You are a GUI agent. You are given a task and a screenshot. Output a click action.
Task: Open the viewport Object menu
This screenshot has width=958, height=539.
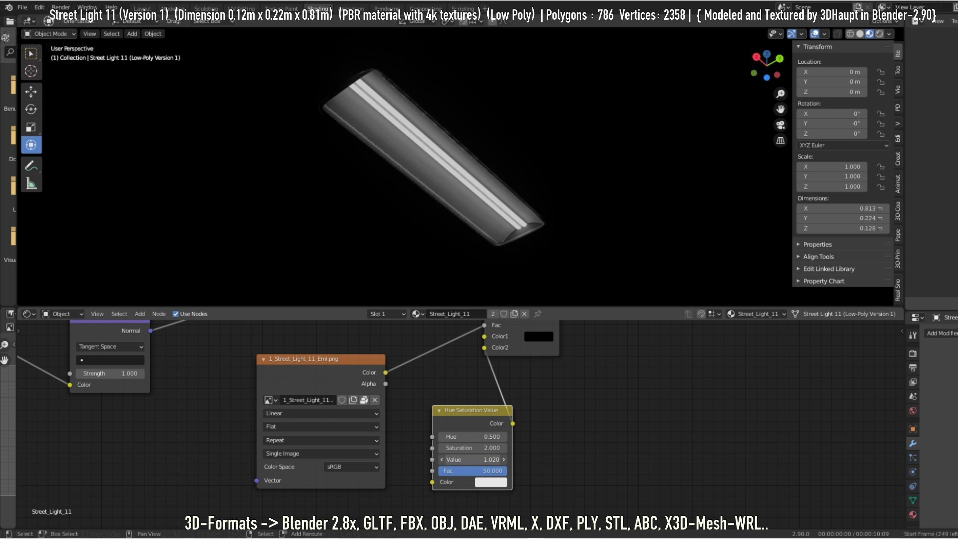[x=153, y=34]
